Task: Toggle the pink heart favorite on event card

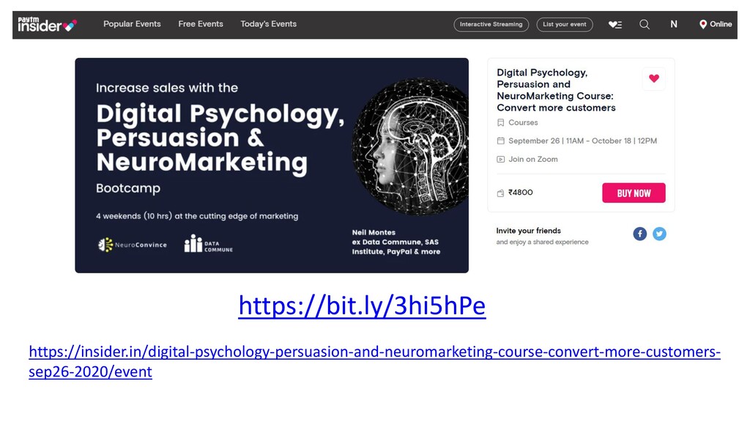Action: click(x=653, y=78)
